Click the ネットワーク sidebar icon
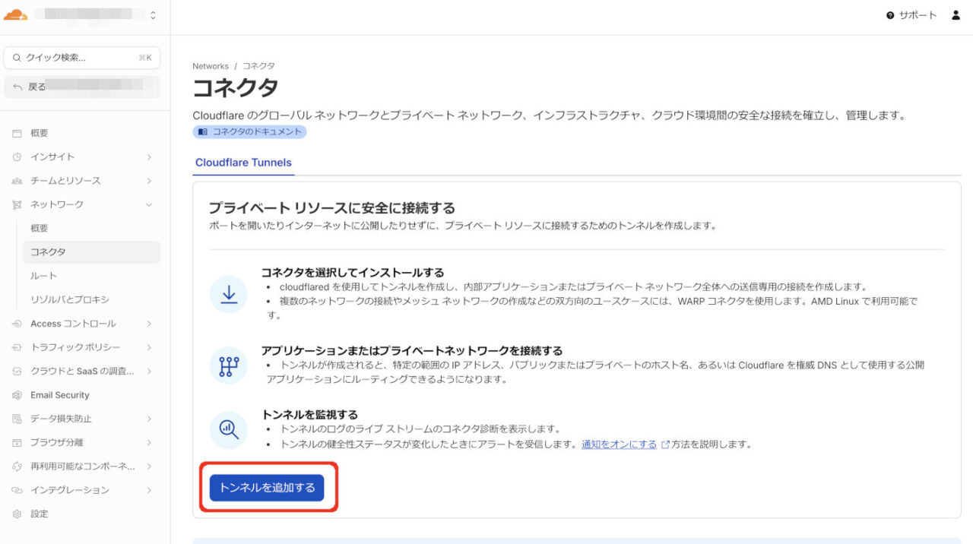973x544 pixels. pos(17,204)
